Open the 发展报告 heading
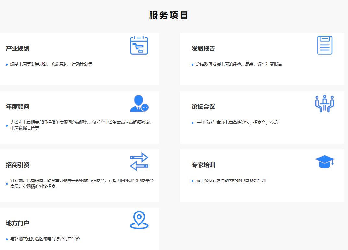 coord(203,49)
